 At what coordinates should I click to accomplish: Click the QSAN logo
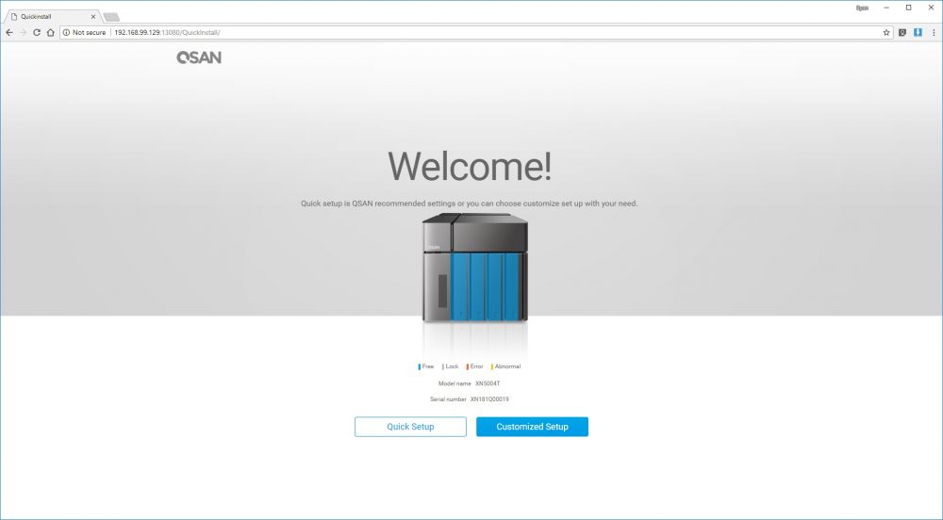[199, 57]
